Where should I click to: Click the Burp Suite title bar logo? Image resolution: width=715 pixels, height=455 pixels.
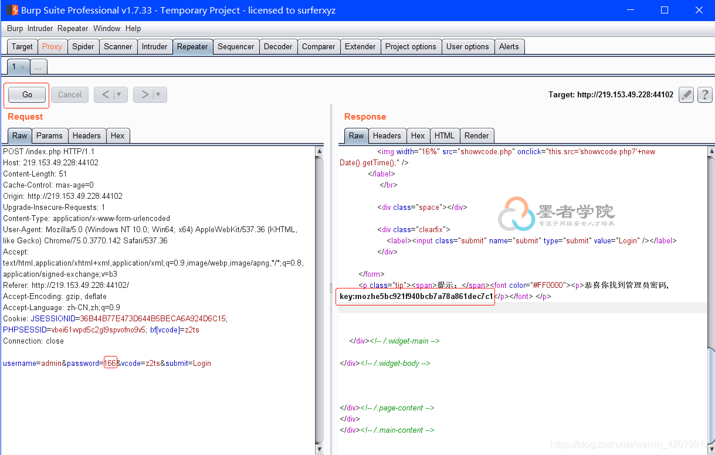12,10
